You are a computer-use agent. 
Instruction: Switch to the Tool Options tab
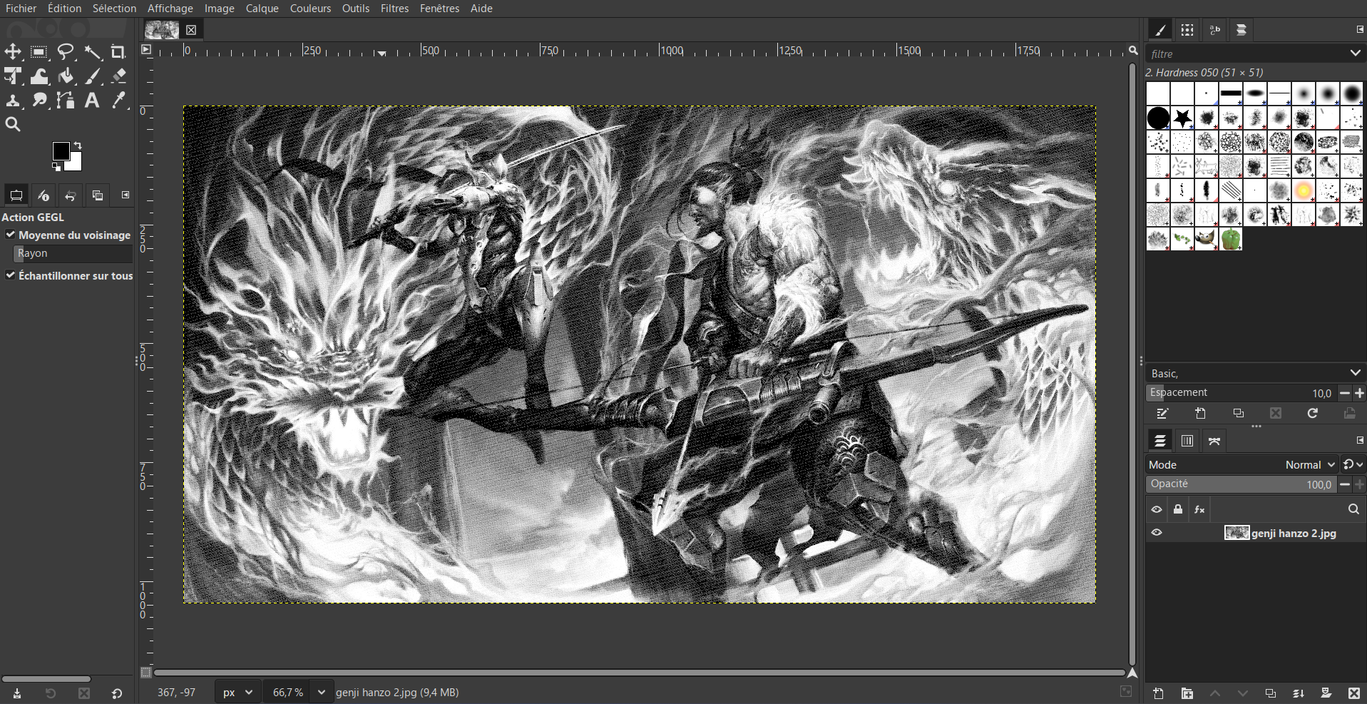(x=16, y=195)
